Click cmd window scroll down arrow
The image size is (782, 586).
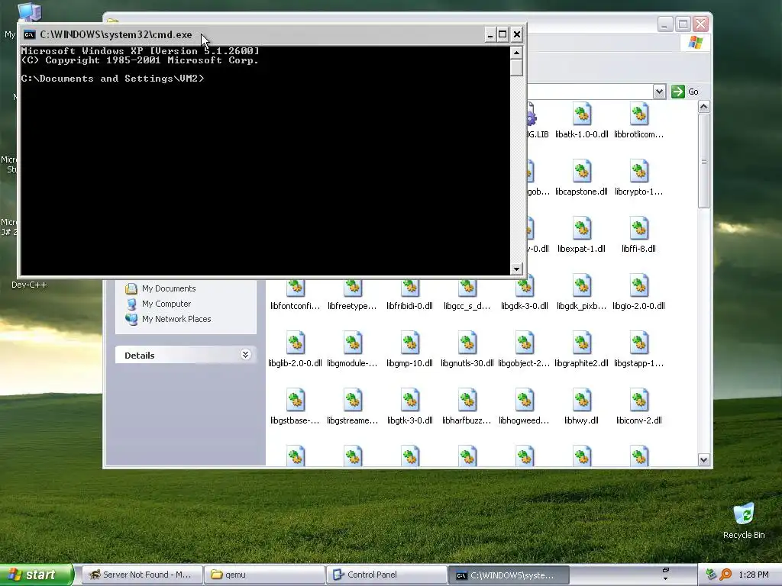pos(516,269)
